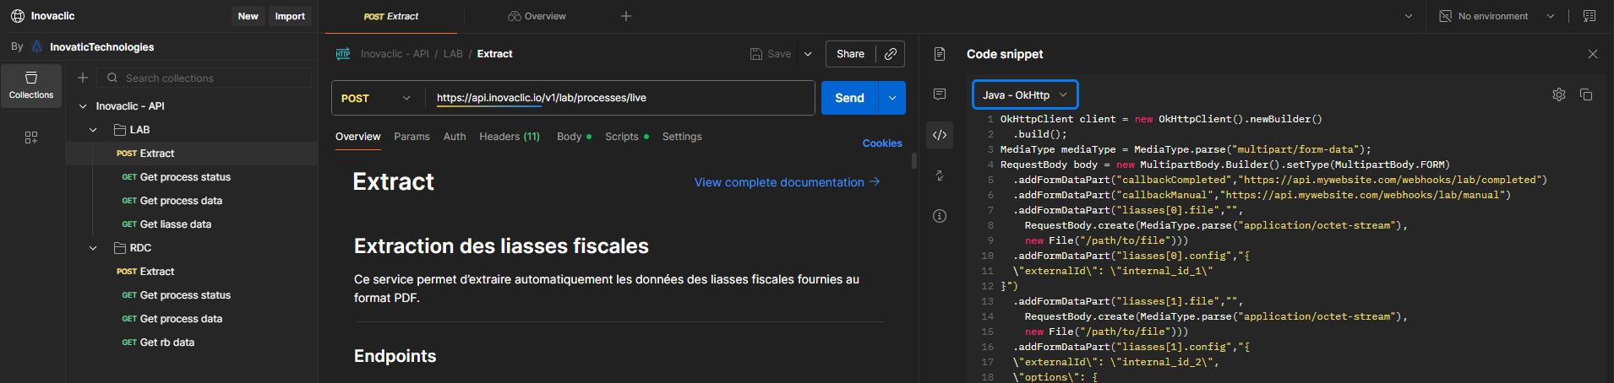Open the comments icon in right sidebar
This screenshot has height=383, width=1614.
point(940,94)
